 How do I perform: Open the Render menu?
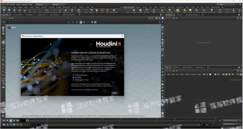[13, 5]
